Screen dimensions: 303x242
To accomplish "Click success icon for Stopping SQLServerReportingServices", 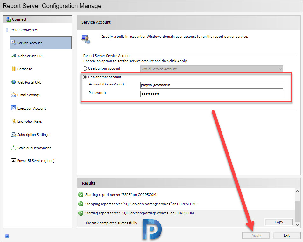I will click(81, 204).
